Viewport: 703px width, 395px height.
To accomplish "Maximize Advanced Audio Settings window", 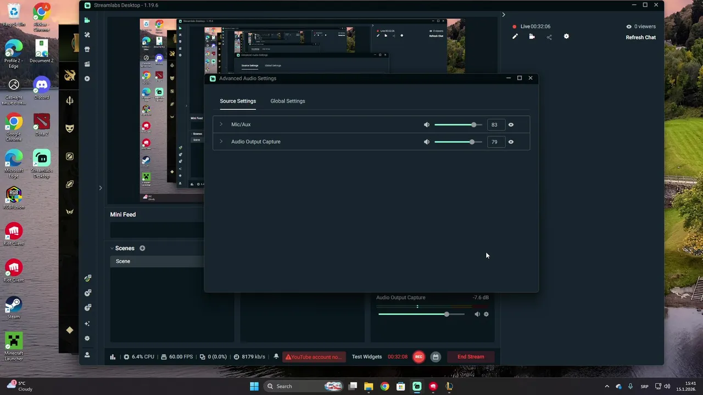I will 519,78.
